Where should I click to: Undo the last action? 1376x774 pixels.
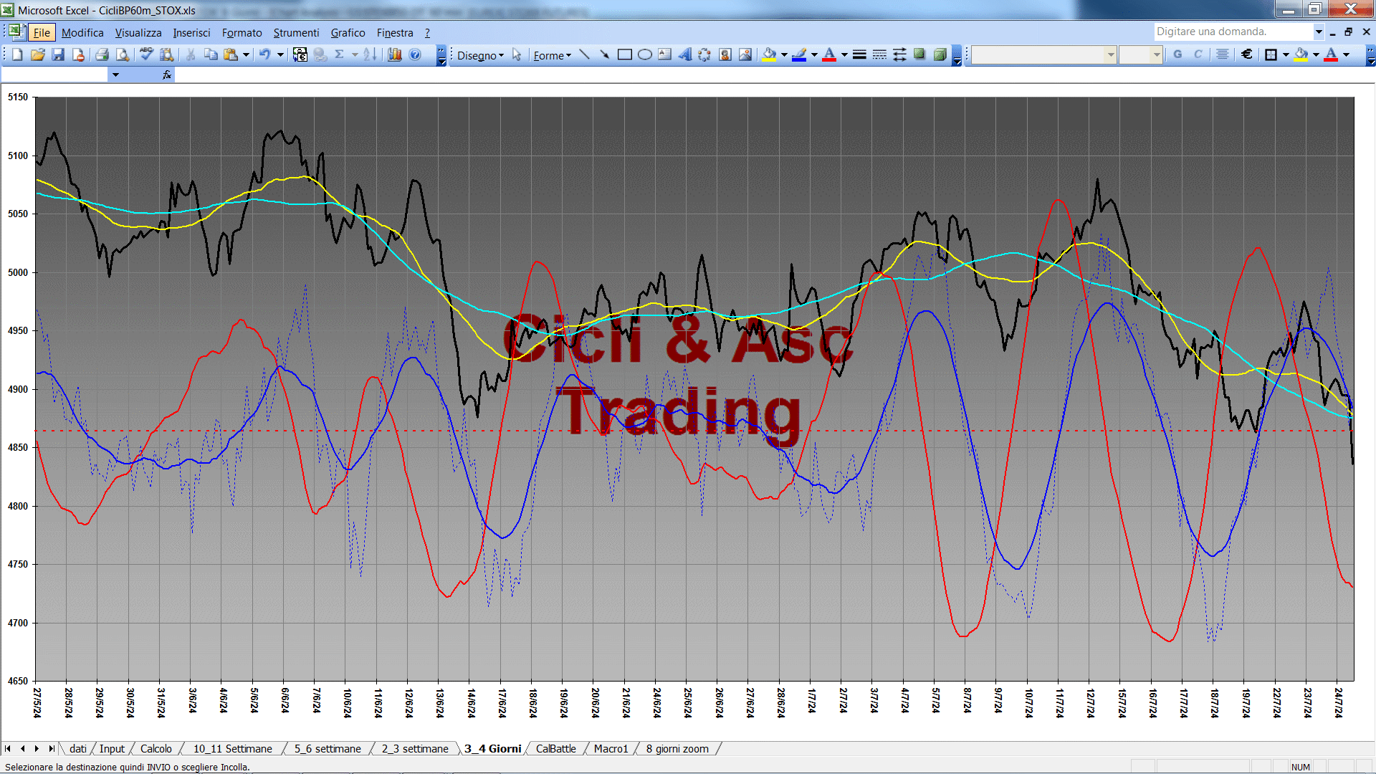(264, 54)
